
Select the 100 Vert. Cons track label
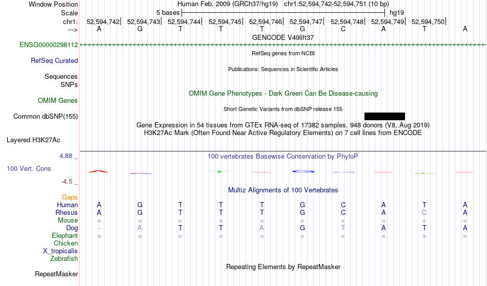29,168
